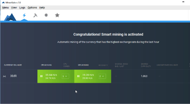Open the View menu
Viewport: 190px width, 104px height.
14,8
